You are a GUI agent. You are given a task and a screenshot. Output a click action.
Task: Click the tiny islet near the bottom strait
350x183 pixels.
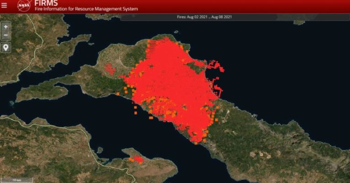point(100,150)
